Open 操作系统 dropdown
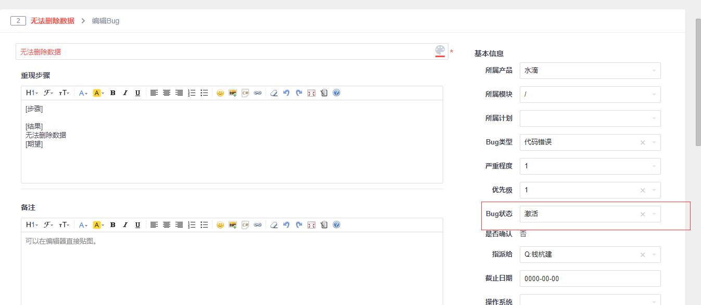701x305 pixels. 590,300
